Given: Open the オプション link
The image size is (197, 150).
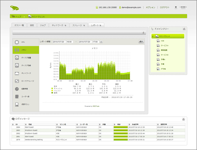Looking at the screenshot, I should point(151,7).
